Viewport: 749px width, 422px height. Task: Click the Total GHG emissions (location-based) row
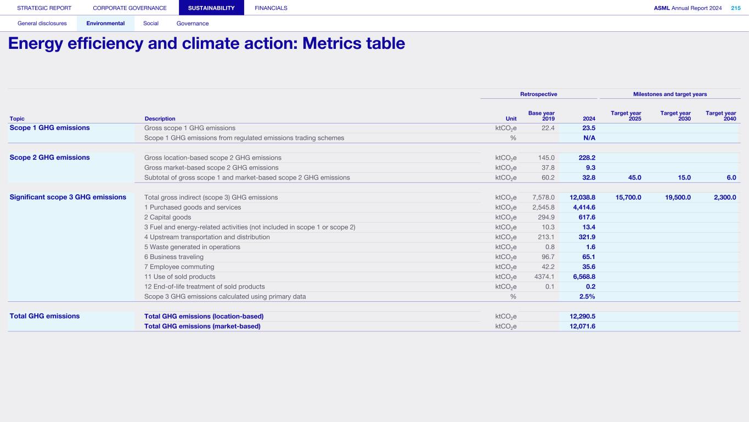click(x=204, y=316)
